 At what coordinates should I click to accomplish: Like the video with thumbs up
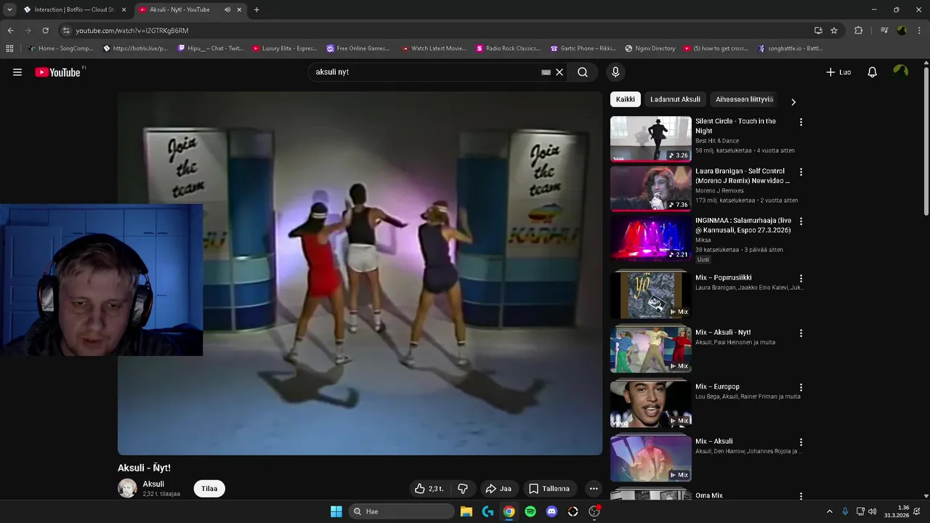[430, 489]
